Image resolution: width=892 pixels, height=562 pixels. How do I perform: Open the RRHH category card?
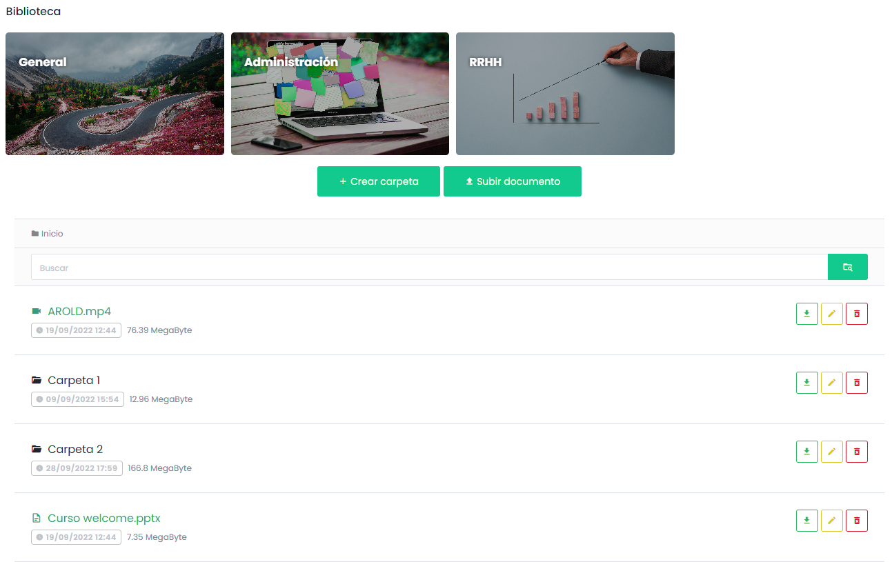click(x=565, y=94)
